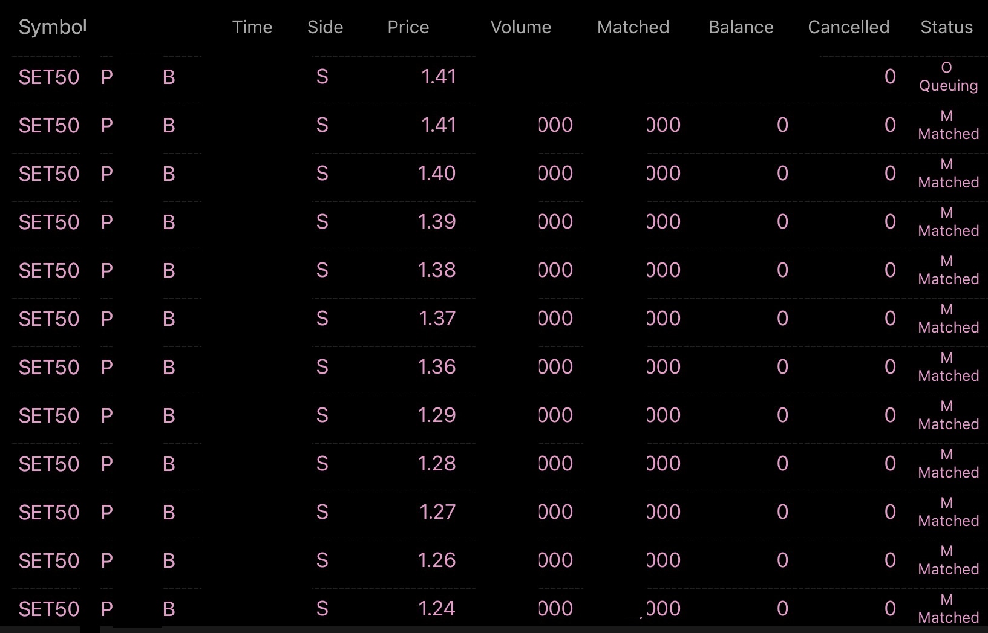Click the Cancelled column header
The height and width of the screenshot is (633, 988).
point(848,27)
